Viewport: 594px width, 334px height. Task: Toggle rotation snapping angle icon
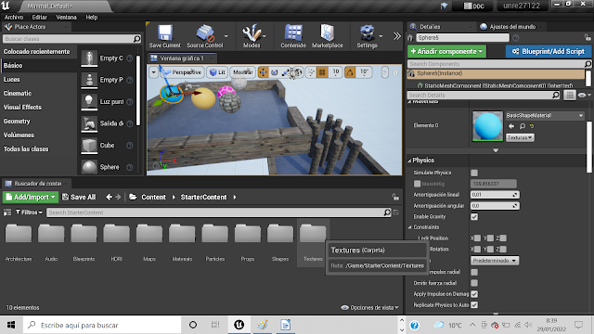point(350,72)
